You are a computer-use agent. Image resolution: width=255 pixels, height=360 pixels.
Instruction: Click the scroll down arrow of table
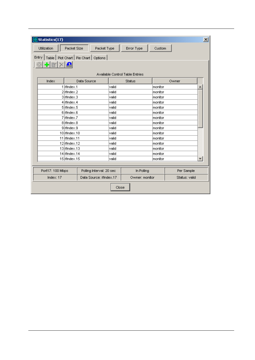point(200,159)
